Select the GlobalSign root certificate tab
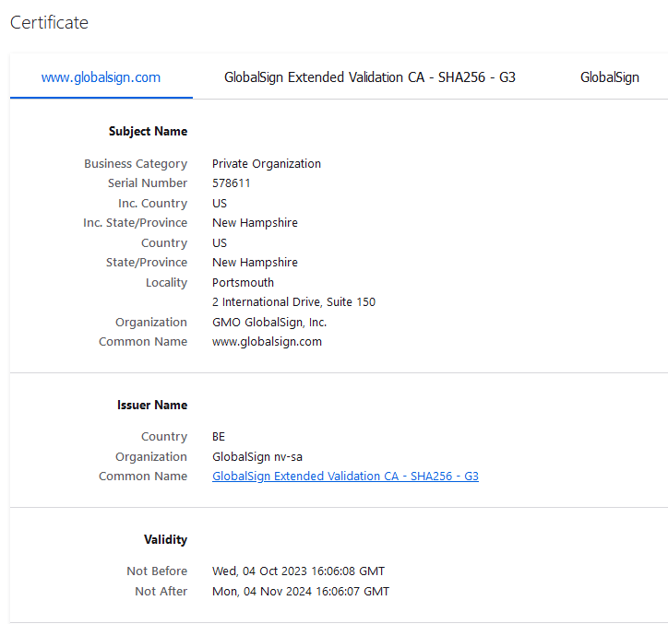Image resolution: width=668 pixels, height=624 pixels. tap(609, 77)
